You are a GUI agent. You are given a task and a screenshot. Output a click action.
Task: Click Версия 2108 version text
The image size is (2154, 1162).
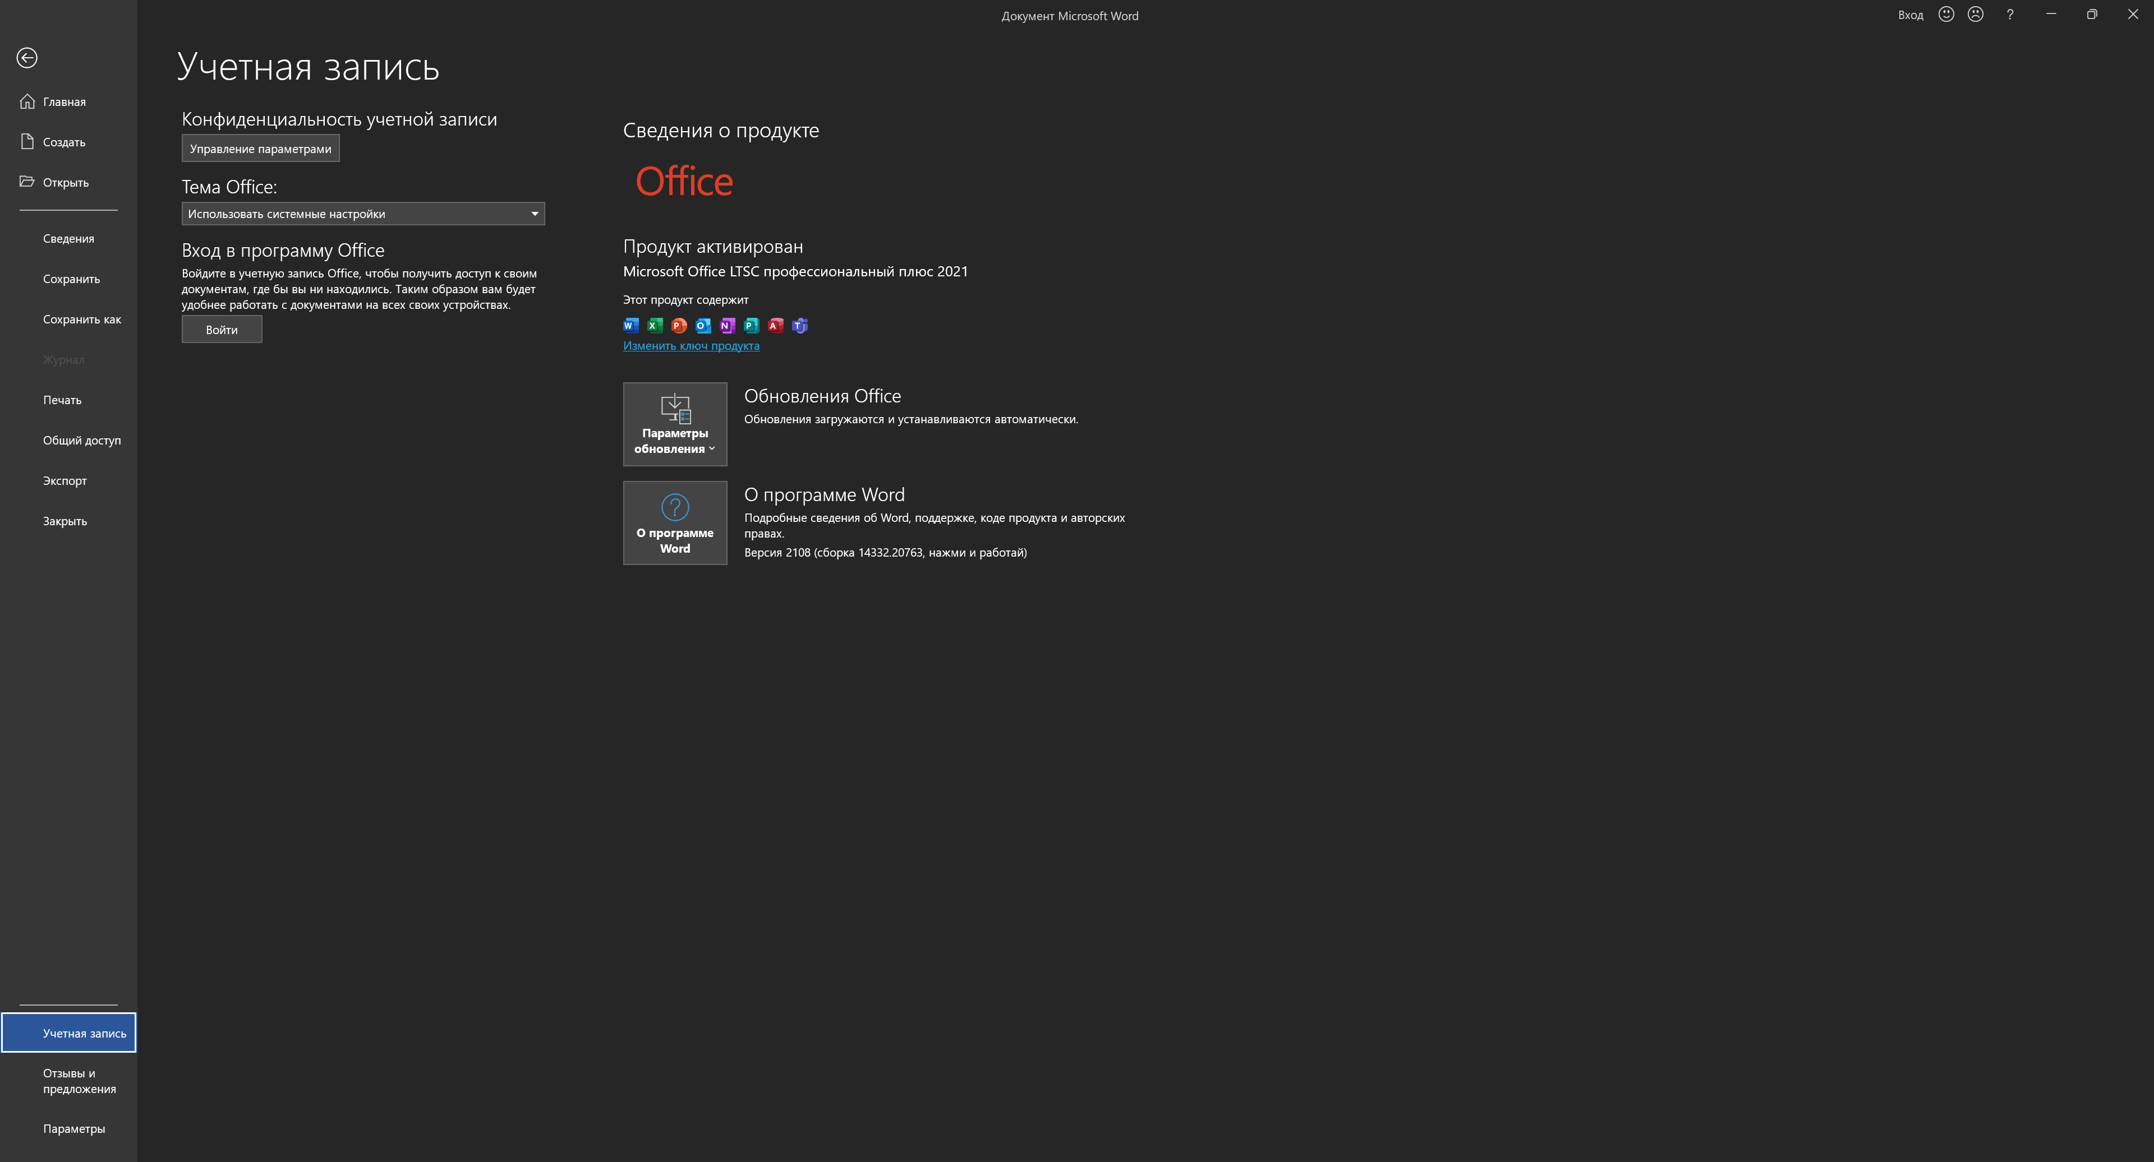point(886,552)
